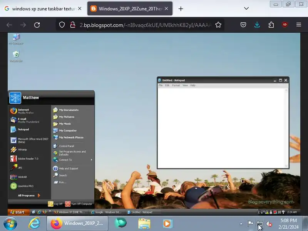Launch Internet Explorer from the taskbar
This screenshot has width=308, height=231.
point(34,223)
